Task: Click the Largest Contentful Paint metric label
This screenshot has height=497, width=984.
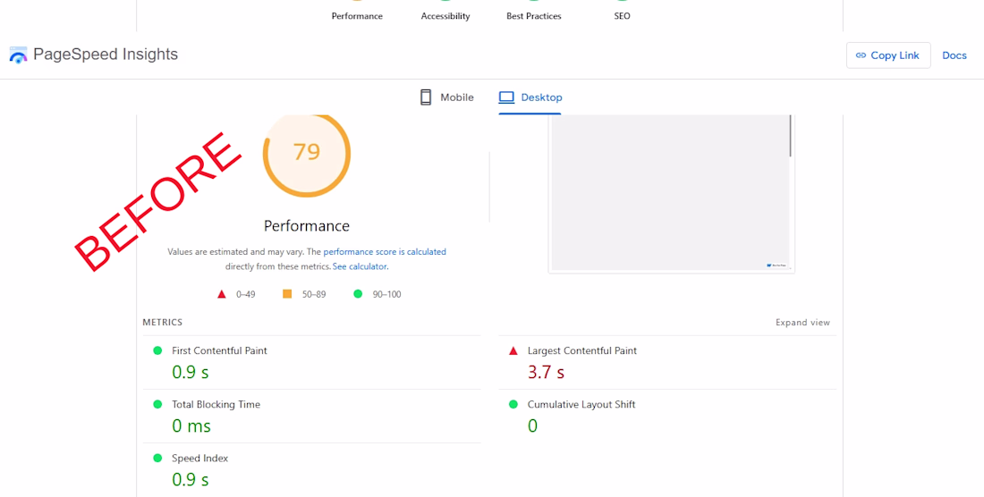Action: 581,351
